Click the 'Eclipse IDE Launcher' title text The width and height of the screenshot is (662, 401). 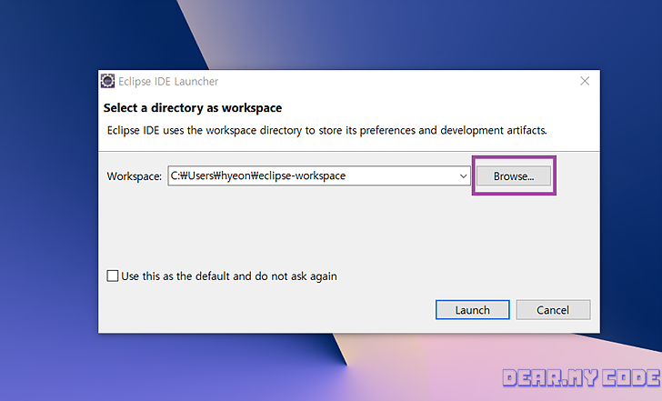[x=168, y=82]
